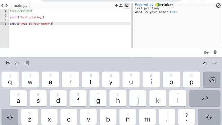Tap the a key
This screenshot has width=222, height=125.
(x=18, y=98)
